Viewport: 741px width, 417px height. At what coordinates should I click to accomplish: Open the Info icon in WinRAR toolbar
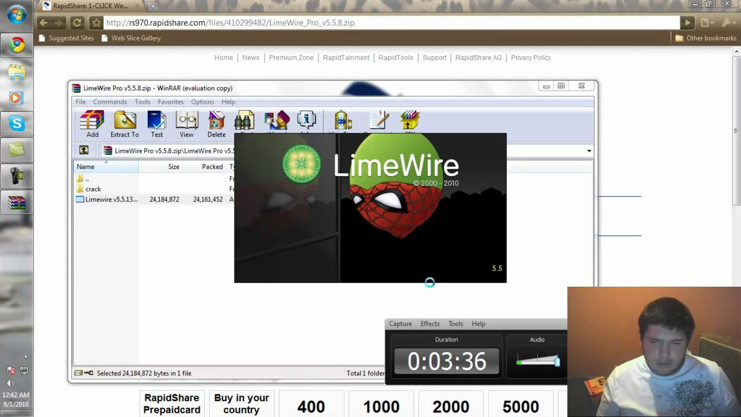tap(306, 121)
